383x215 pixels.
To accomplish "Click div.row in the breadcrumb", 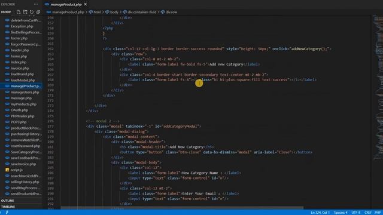I will 171,12.
